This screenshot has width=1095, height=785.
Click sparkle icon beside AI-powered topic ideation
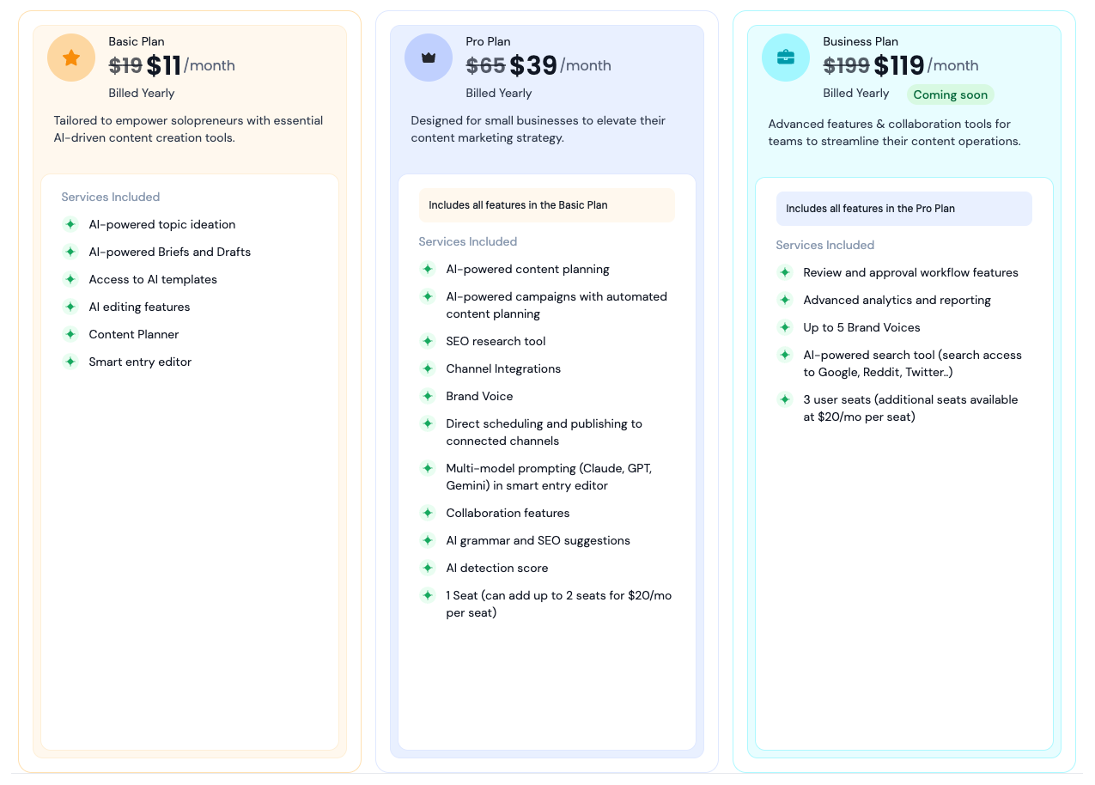[70, 224]
